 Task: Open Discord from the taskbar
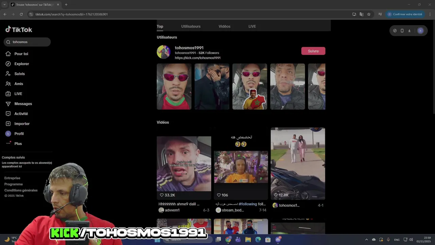[x=278, y=240]
